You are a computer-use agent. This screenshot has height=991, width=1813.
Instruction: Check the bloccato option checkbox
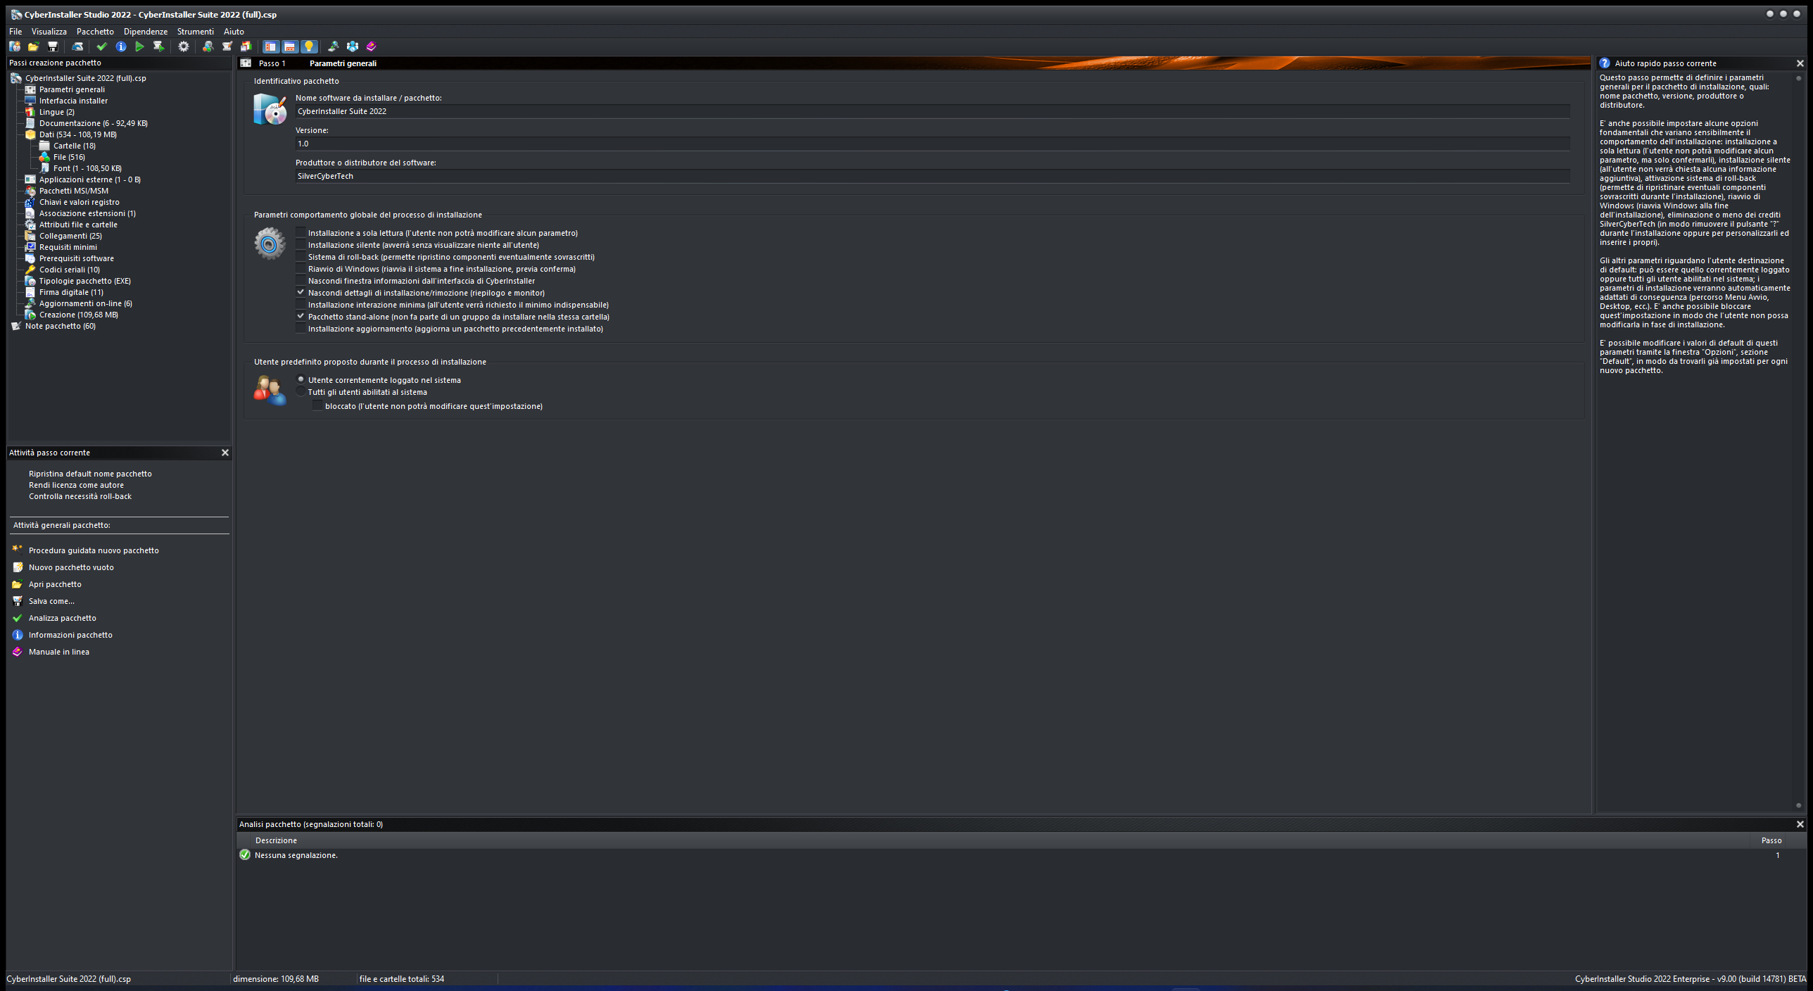[317, 405]
